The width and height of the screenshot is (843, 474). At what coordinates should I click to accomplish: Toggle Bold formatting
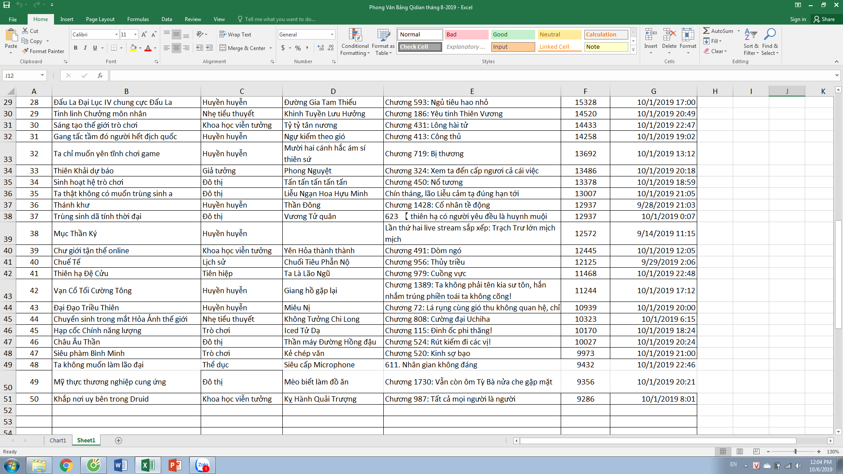(x=76, y=48)
